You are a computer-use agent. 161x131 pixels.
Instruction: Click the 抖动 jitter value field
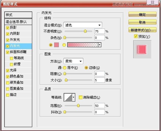[99, 112]
